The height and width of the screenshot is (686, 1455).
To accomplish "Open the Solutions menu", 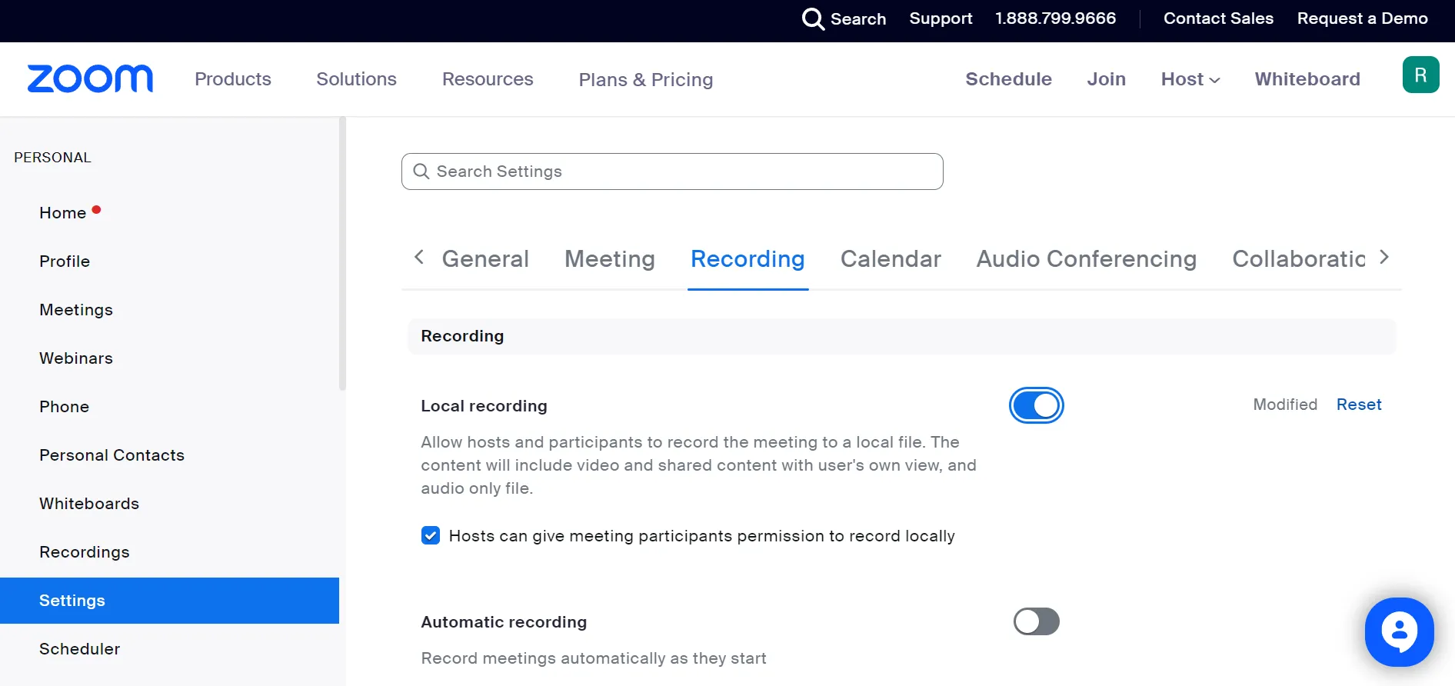I will 357,79.
